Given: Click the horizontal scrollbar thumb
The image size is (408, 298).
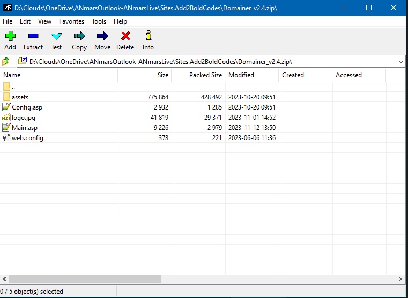Looking at the screenshot, I should click(x=85, y=279).
